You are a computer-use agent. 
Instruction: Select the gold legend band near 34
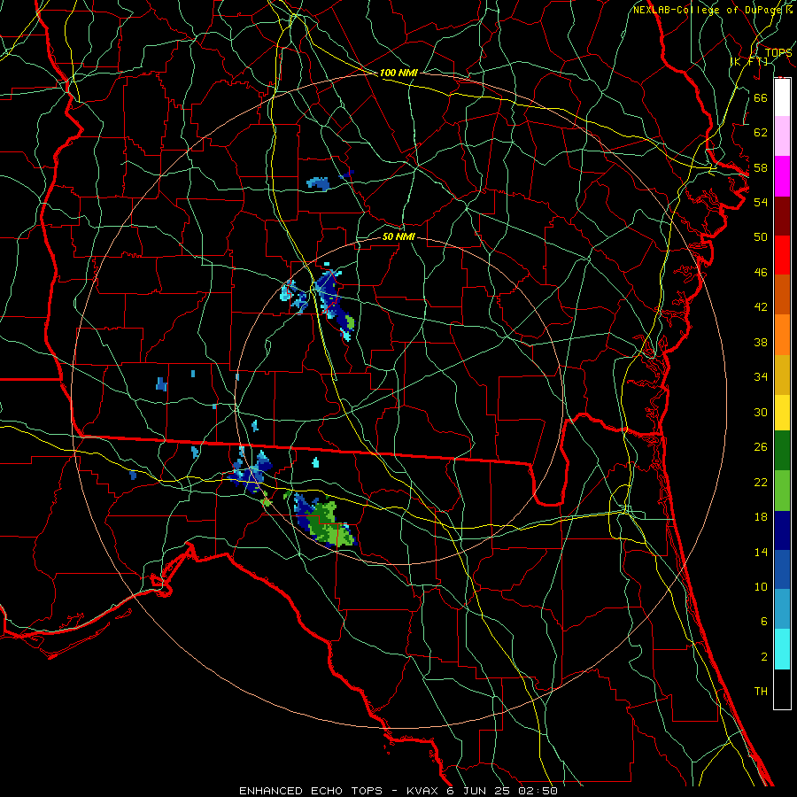782,375
